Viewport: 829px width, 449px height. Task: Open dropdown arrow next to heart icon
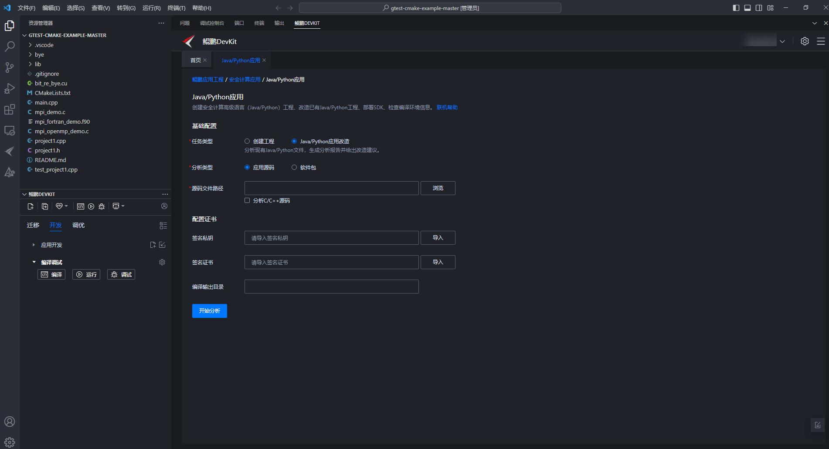(66, 206)
